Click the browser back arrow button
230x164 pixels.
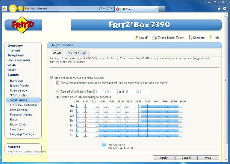click(13, 9)
